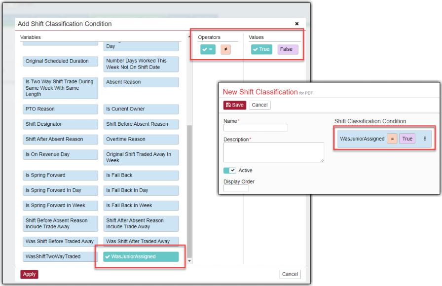
Task: Toggle the Active switch
Action: coord(230,171)
